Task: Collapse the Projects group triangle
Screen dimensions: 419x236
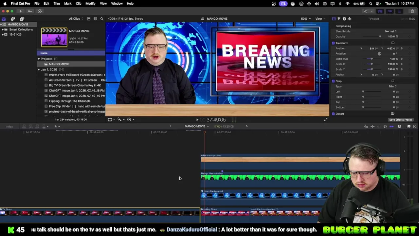Action: tap(39, 59)
